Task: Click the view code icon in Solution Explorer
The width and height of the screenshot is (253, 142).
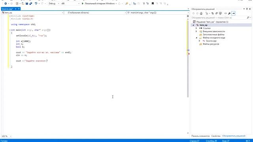Action: [x=225, y=13]
